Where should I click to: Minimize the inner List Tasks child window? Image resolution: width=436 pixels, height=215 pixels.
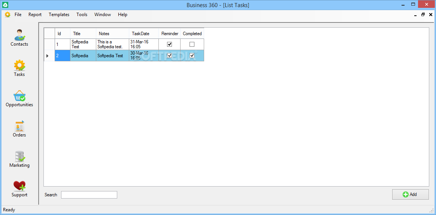(415, 15)
